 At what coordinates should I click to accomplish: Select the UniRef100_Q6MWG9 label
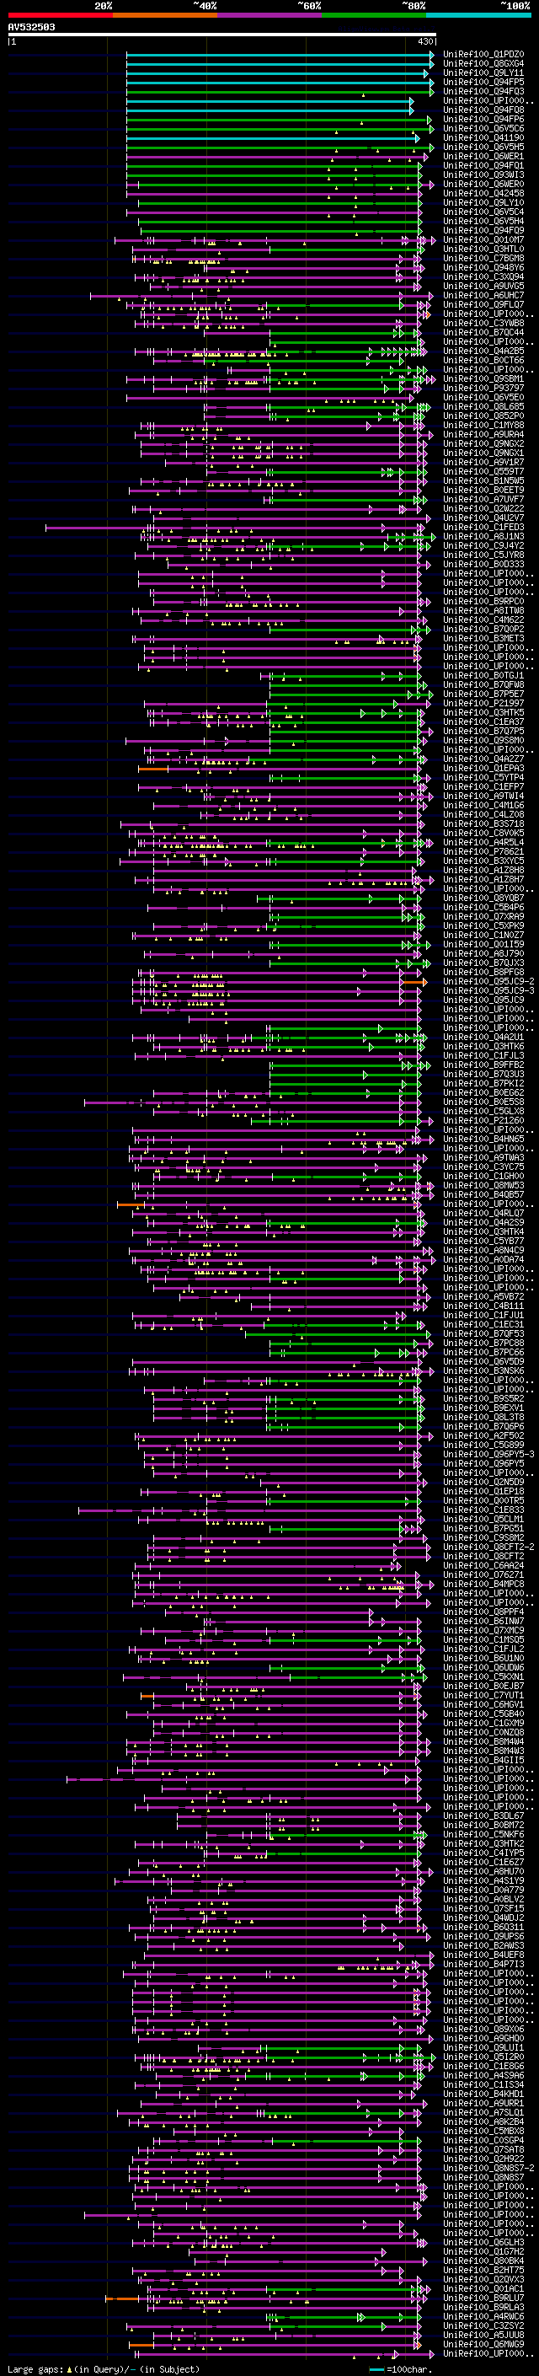point(483,2344)
